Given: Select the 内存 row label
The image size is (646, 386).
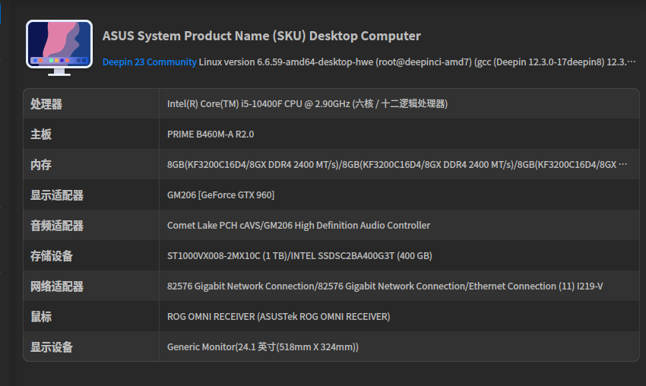Looking at the screenshot, I should [41, 165].
